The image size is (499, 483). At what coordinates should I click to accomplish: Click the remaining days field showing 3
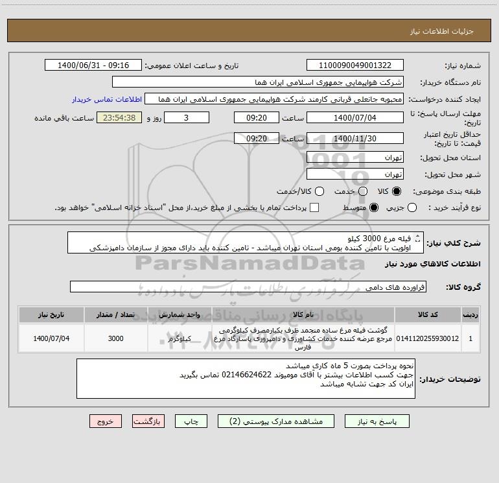click(x=187, y=117)
